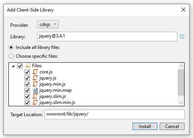This screenshot has height=138, width=193.
Task: Click the jquery.slim.js script file icon
Action: tap(35, 96)
